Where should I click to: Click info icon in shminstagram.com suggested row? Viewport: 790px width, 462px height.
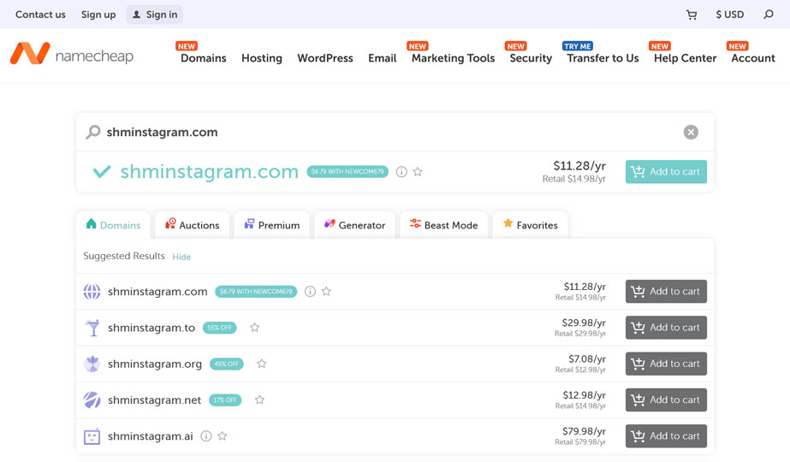point(310,292)
